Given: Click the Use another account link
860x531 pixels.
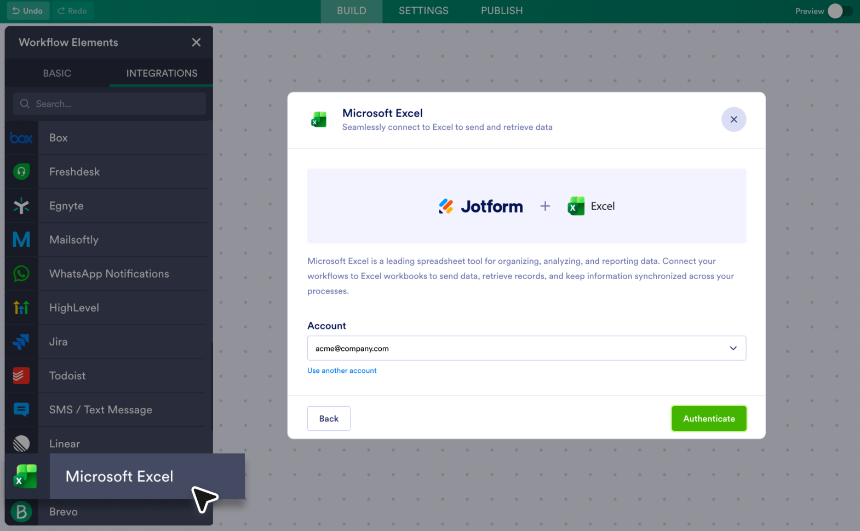Looking at the screenshot, I should (342, 371).
